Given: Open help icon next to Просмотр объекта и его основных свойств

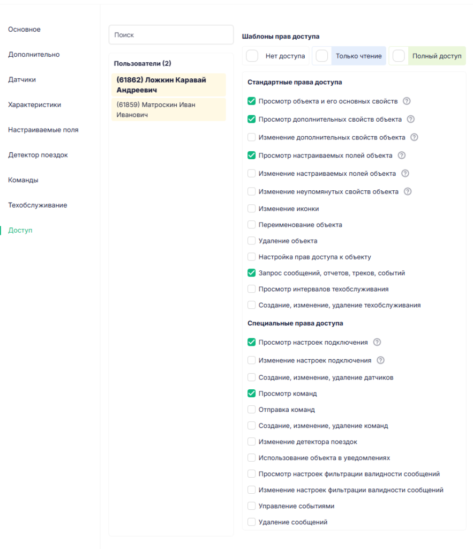Looking at the screenshot, I should (x=407, y=101).
